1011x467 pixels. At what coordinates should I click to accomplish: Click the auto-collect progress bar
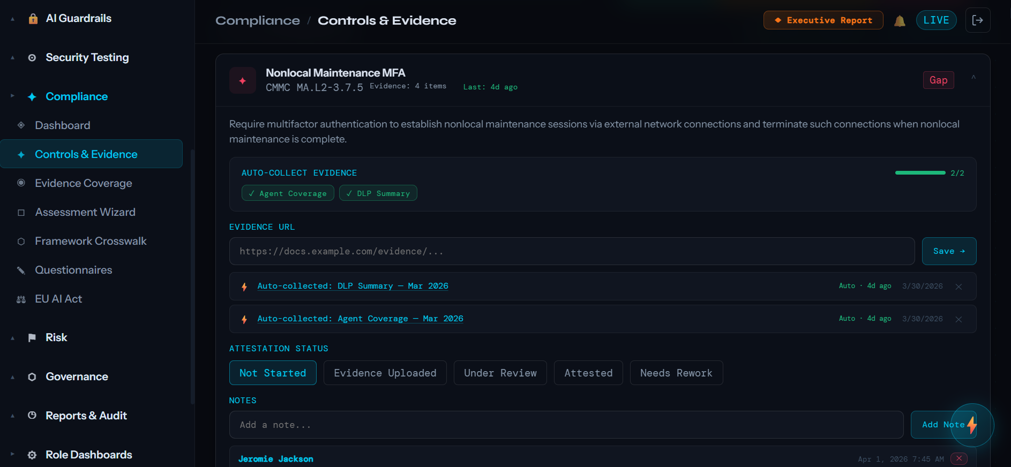[x=920, y=173]
